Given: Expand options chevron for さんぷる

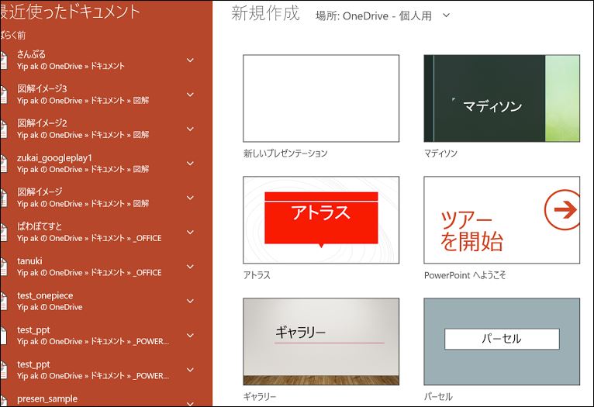Looking at the screenshot, I should [190, 60].
